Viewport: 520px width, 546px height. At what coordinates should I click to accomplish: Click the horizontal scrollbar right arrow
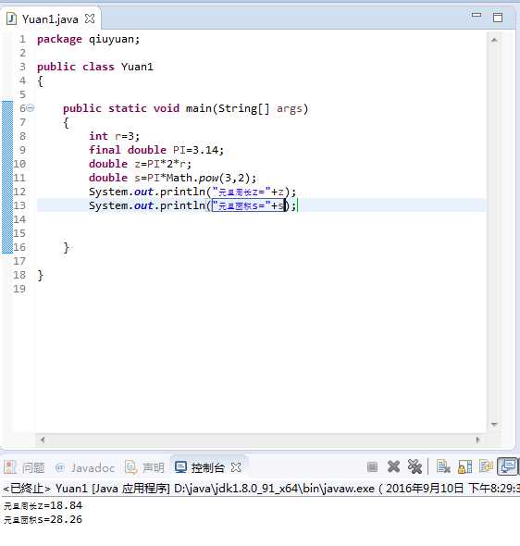[x=477, y=440]
